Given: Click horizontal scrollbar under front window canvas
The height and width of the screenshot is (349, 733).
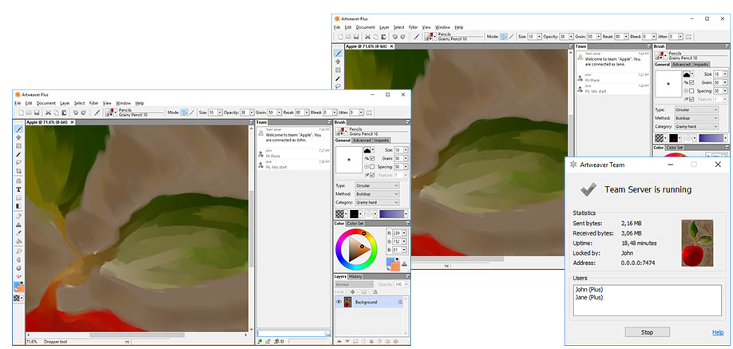Looking at the screenshot, I should point(137,335).
